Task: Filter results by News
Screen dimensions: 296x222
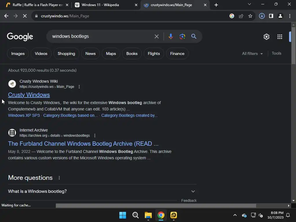Action: pos(90,53)
